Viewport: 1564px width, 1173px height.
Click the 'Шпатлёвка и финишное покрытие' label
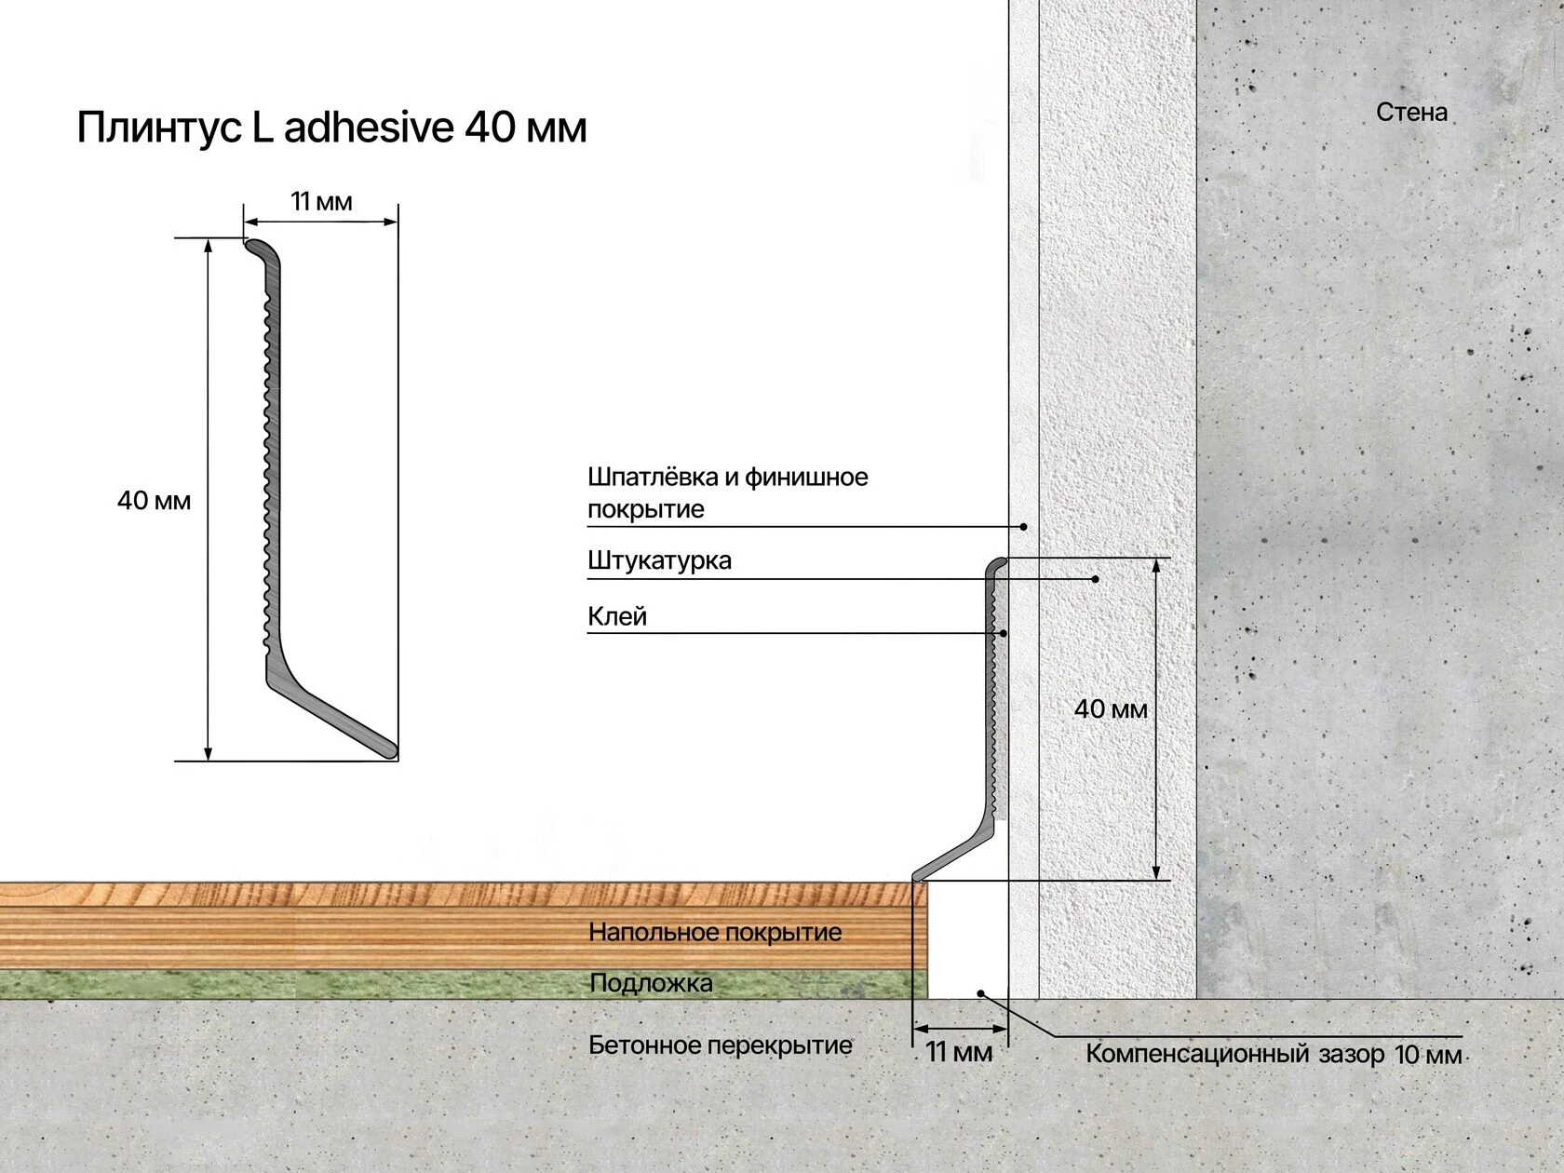727,492
